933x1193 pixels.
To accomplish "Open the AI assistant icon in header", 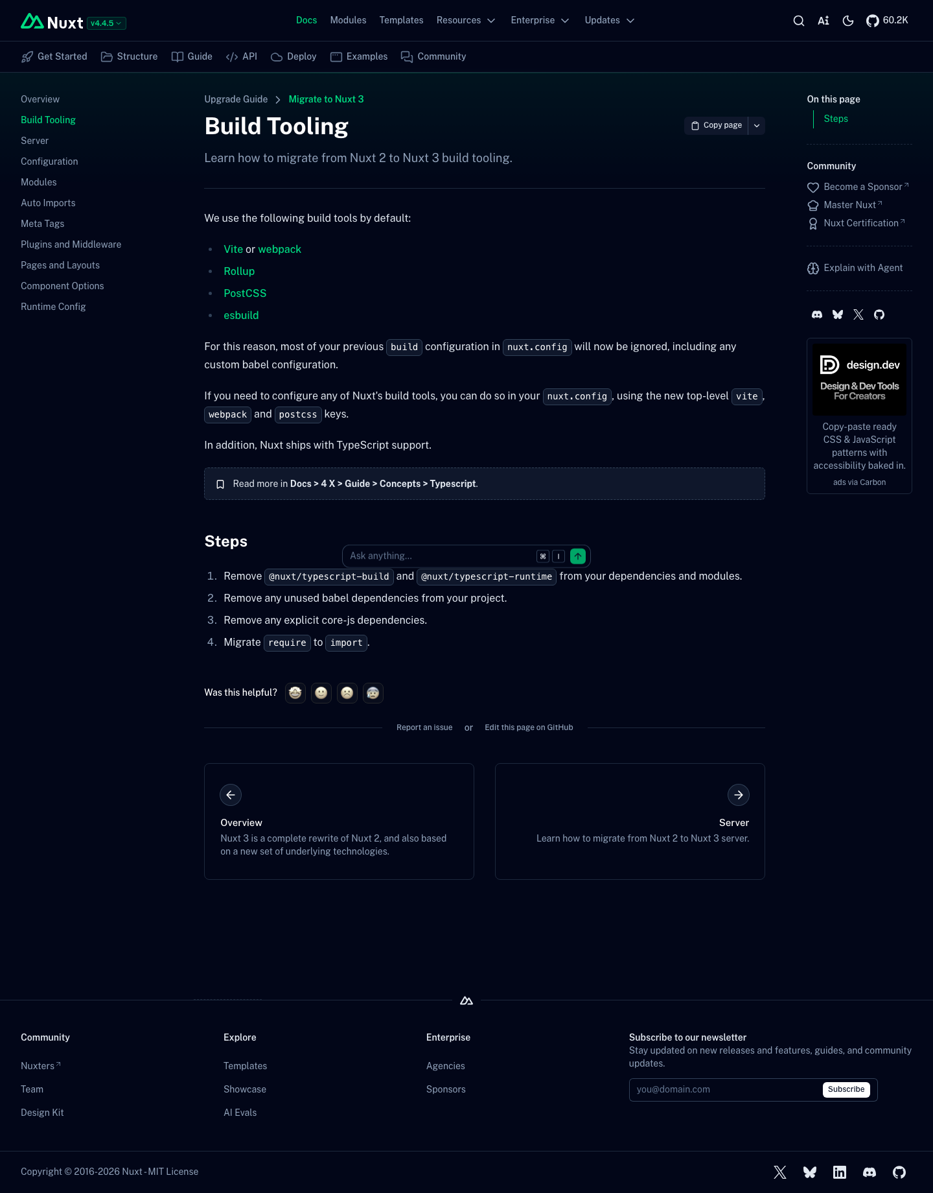I will (824, 21).
